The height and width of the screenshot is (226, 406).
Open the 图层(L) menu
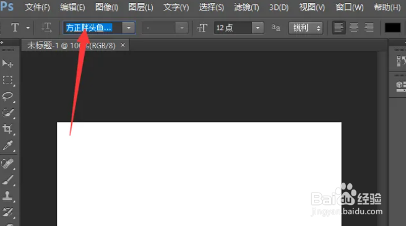(x=140, y=7)
